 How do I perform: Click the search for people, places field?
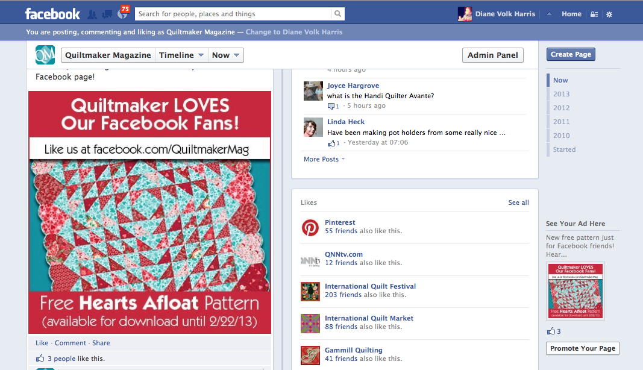click(233, 13)
